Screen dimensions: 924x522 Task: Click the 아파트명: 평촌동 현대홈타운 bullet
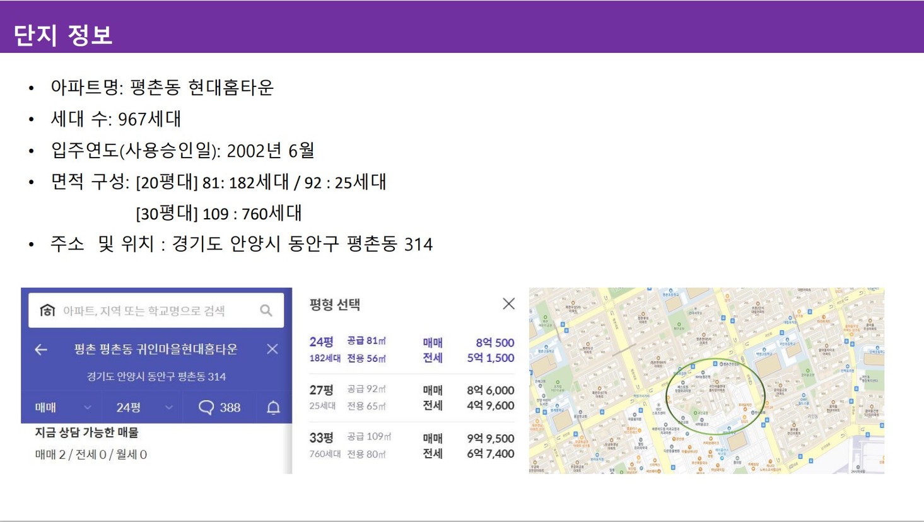[x=162, y=87]
